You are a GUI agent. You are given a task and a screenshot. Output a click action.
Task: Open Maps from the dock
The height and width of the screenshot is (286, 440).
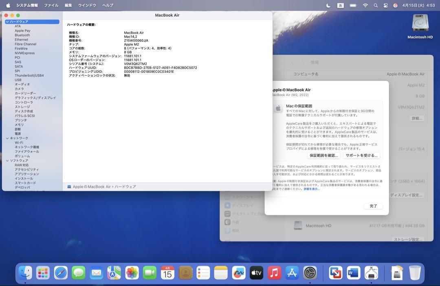tap(114, 273)
